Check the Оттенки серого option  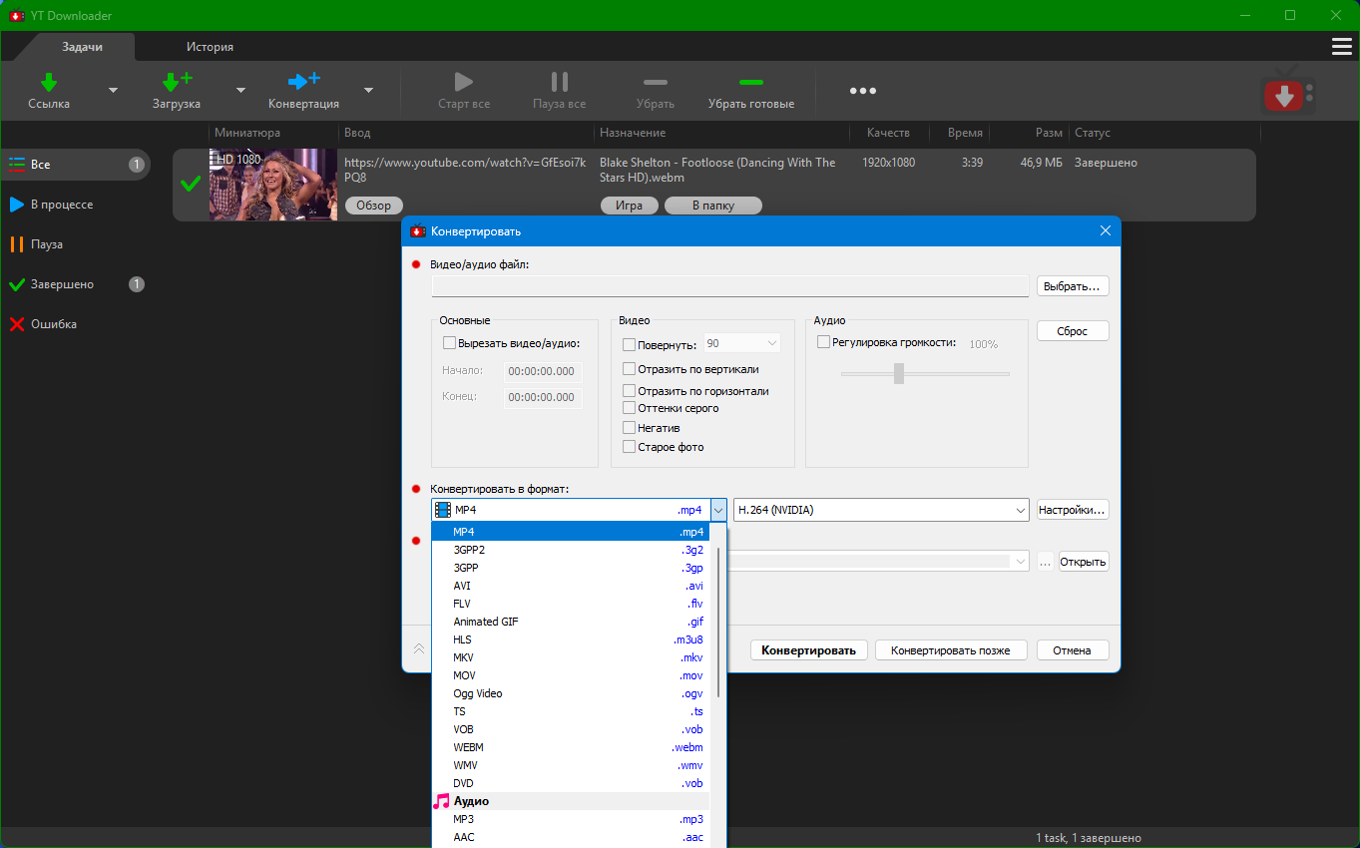tap(629, 408)
